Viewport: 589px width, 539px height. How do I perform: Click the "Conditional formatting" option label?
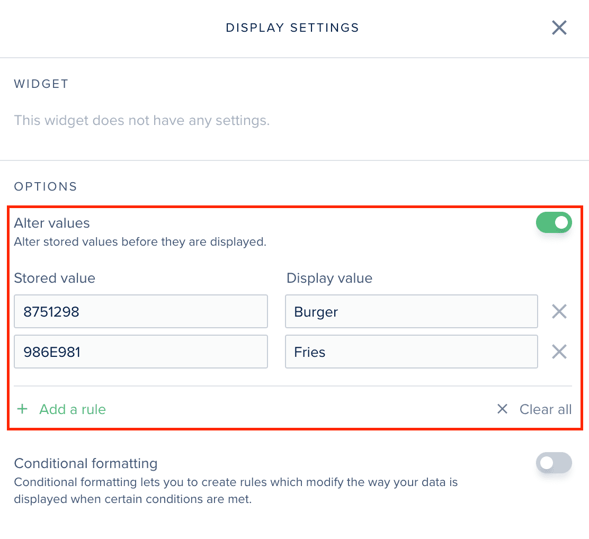[x=86, y=463]
